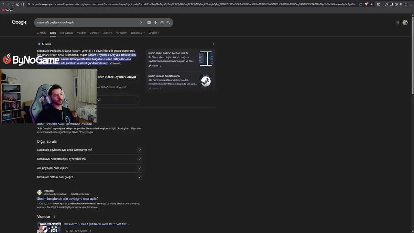
Task: Switch to the AI Modu tab
Action: pyautogui.click(x=41, y=33)
